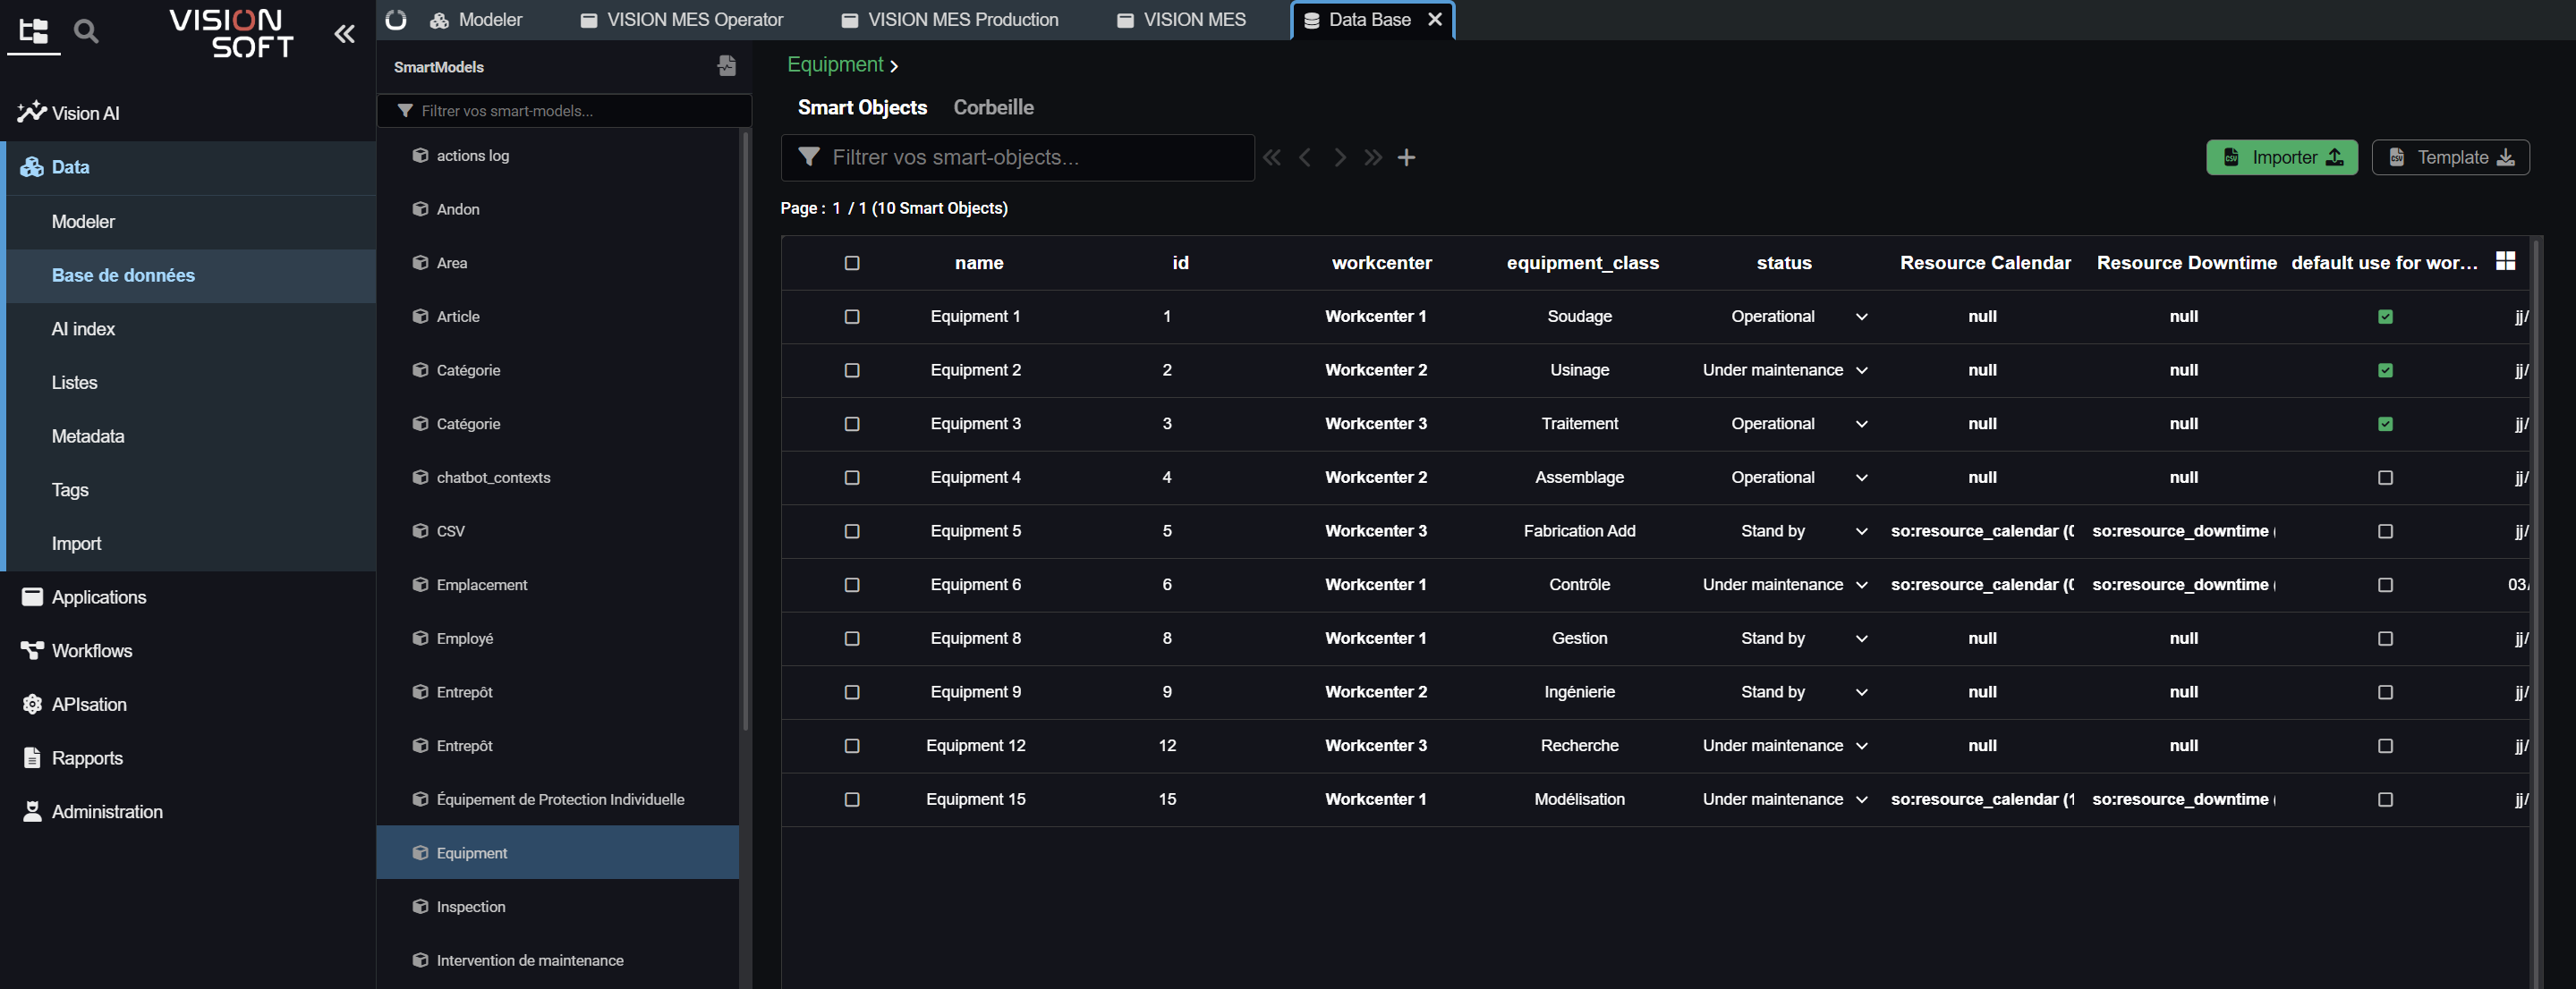Go to the last page double-arrow icon

[1373, 158]
